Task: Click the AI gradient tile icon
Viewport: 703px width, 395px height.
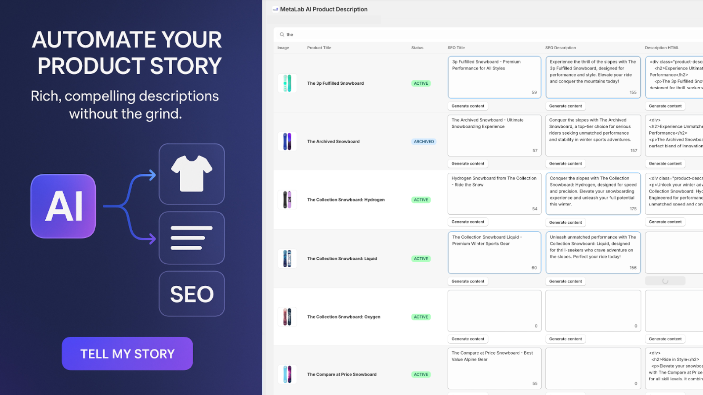Action: [63, 206]
